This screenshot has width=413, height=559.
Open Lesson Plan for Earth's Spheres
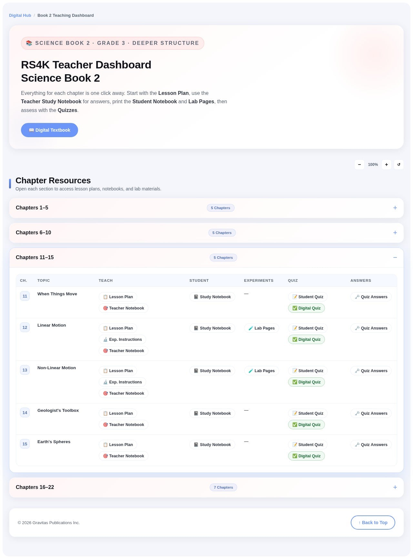(x=118, y=445)
